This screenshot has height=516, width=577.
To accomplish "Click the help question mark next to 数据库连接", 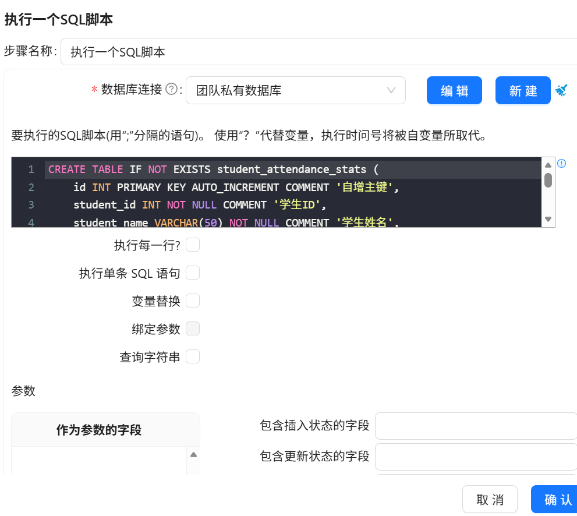I will [x=172, y=89].
